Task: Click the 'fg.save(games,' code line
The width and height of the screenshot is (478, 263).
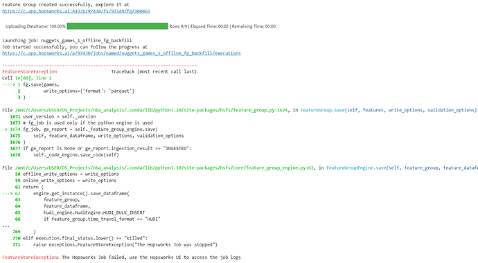Action: coord(41,84)
